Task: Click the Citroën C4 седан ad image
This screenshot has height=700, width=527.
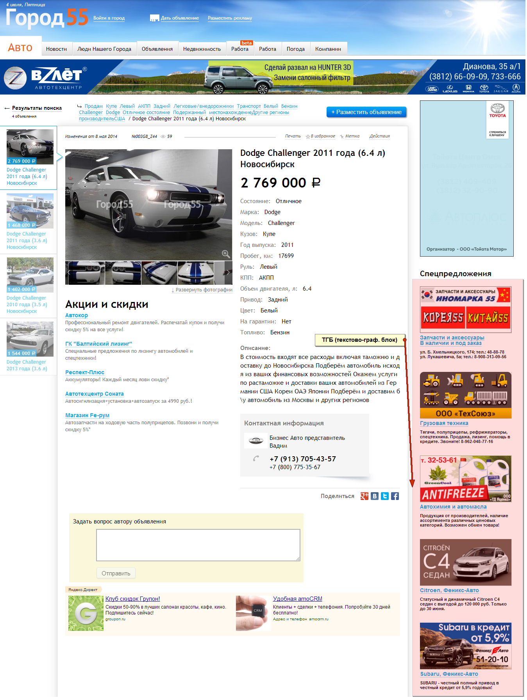Action: 466,562
